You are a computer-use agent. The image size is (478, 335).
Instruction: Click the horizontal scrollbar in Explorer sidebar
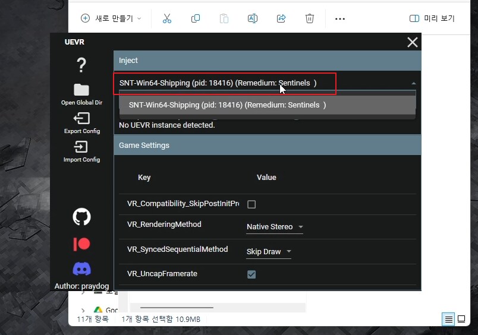point(172,308)
